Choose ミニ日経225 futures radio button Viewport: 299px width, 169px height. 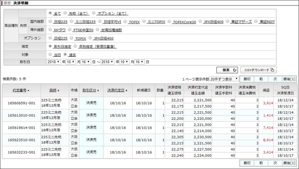71,21
